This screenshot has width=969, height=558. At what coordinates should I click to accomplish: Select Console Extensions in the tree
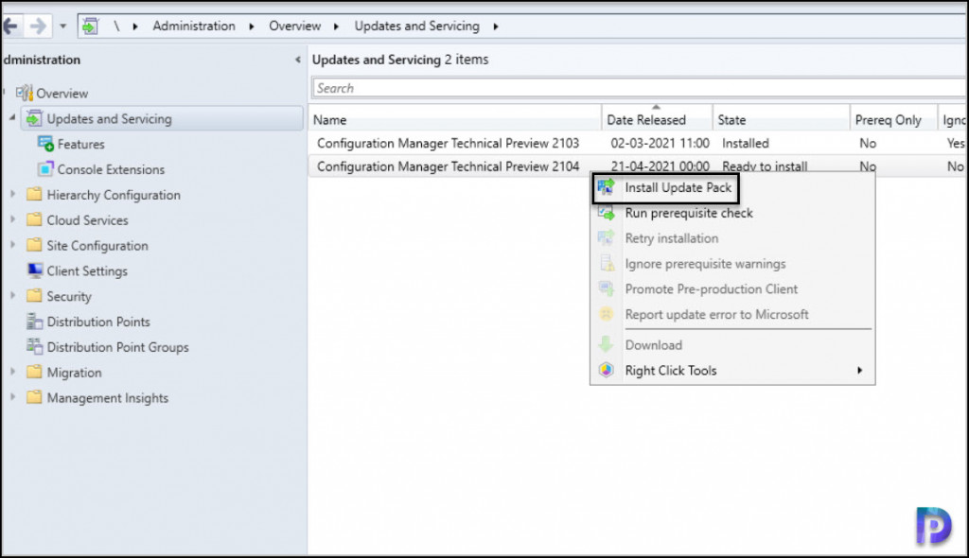(112, 169)
